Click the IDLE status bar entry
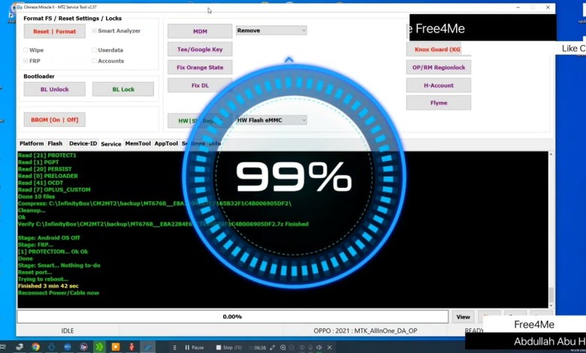 click(68, 331)
